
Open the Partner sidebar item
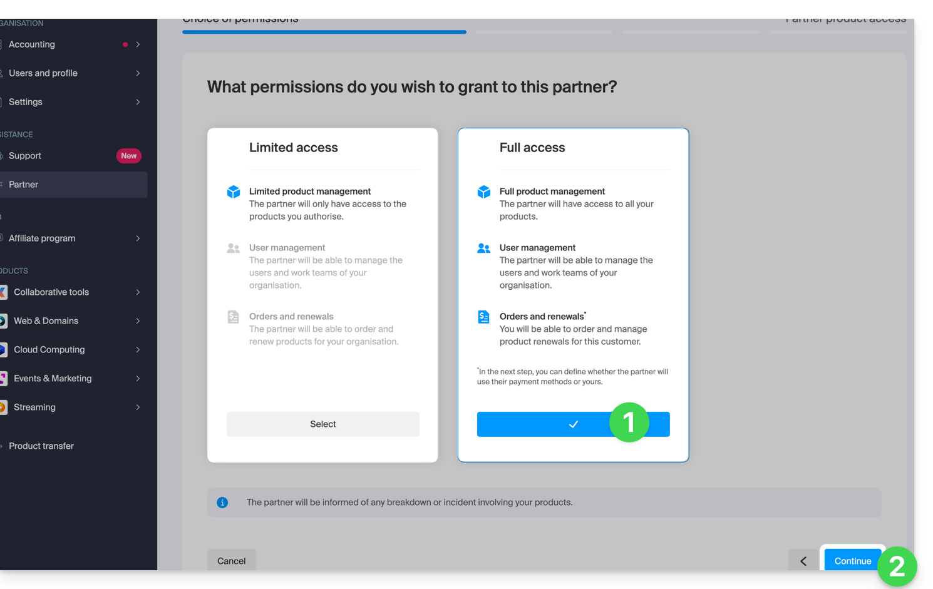[x=24, y=185]
